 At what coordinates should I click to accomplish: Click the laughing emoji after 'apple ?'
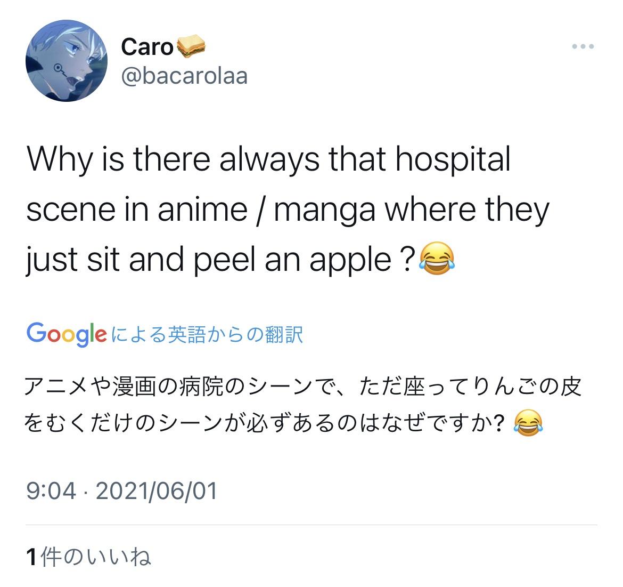point(437,259)
